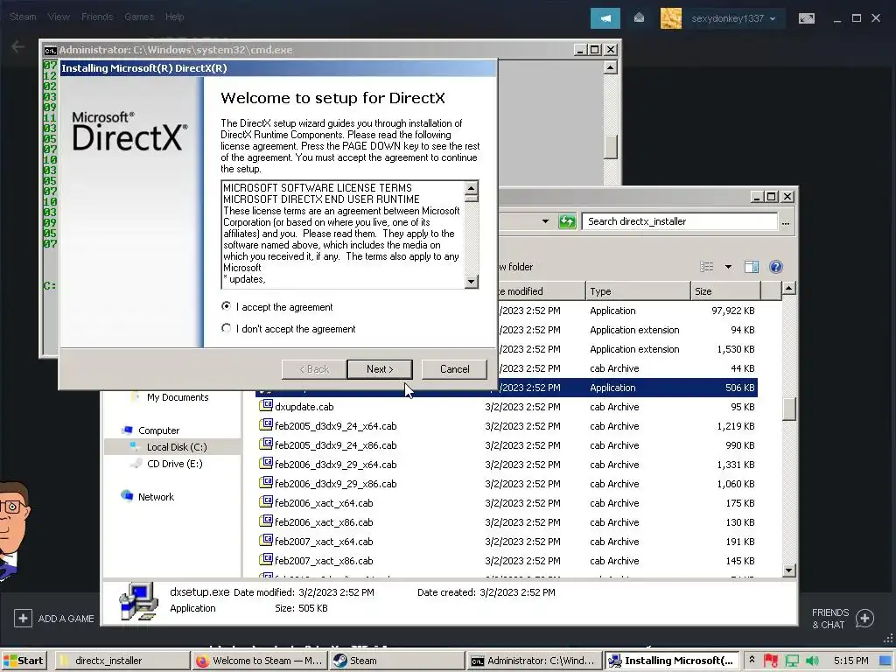Open Windows Start button

pos(24,661)
